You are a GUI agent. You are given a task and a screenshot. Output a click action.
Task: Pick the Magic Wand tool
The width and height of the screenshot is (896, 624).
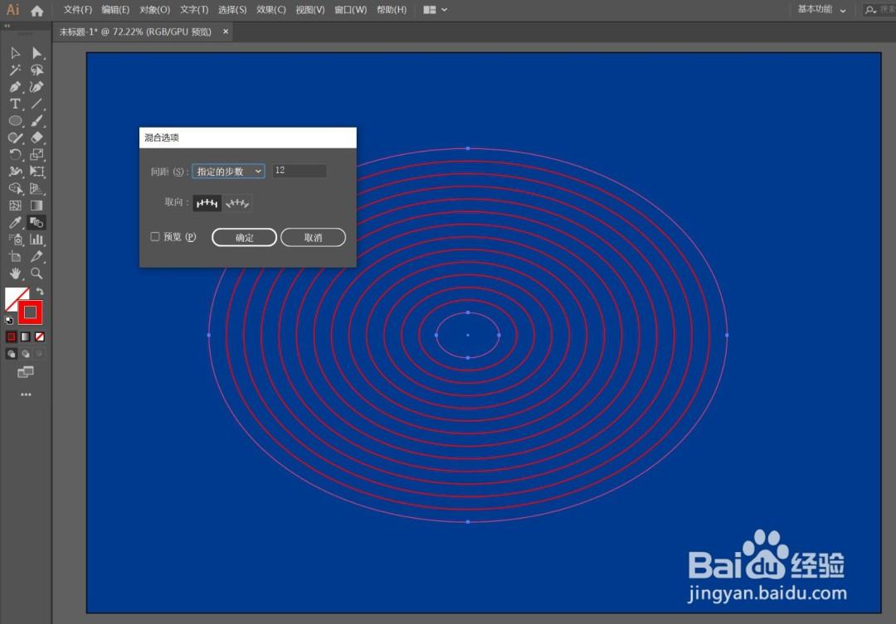coord(16,70)
